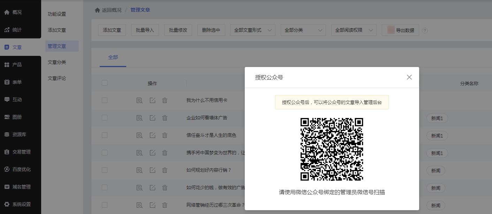Go to 交易管理 in the sidebar

pyautogui.click(x=21, y=152)
